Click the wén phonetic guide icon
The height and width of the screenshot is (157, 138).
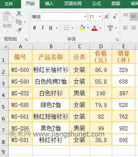coord(110,28)
